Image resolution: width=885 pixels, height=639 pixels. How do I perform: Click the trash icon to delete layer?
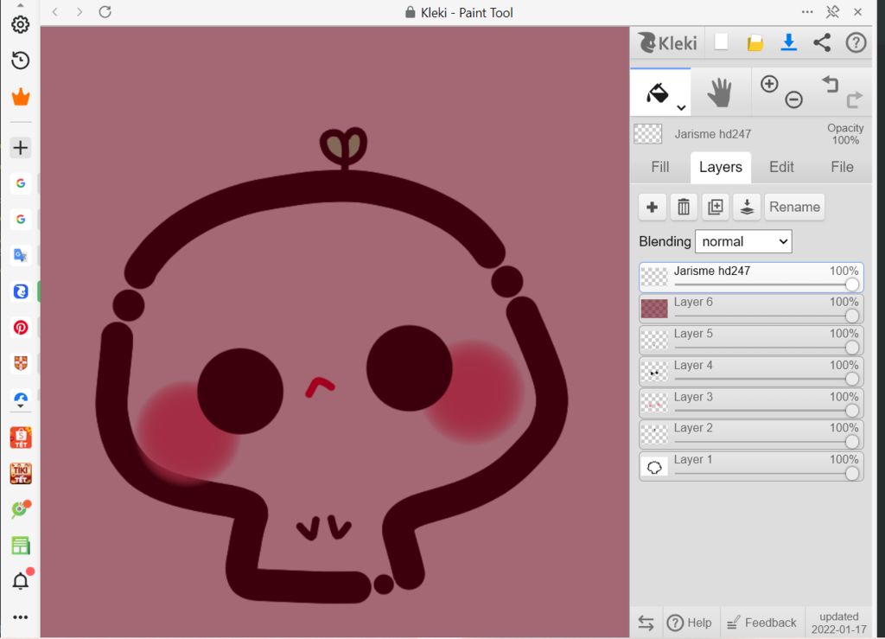pos(684,208)
